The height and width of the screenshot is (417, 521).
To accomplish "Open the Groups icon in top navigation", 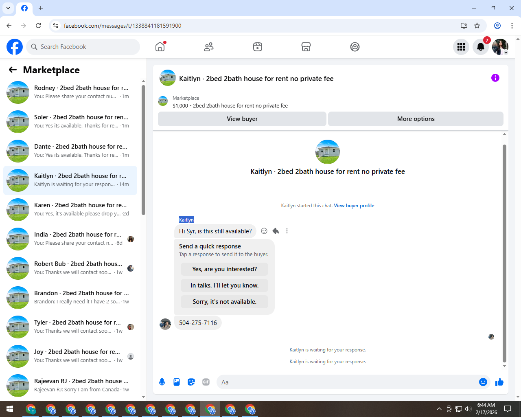I will point(355,47).
